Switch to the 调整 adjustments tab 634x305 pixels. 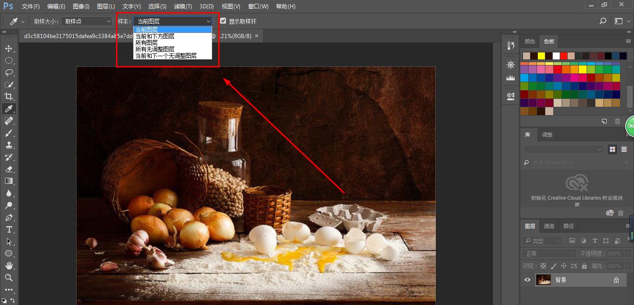click(x=547, y=135)
